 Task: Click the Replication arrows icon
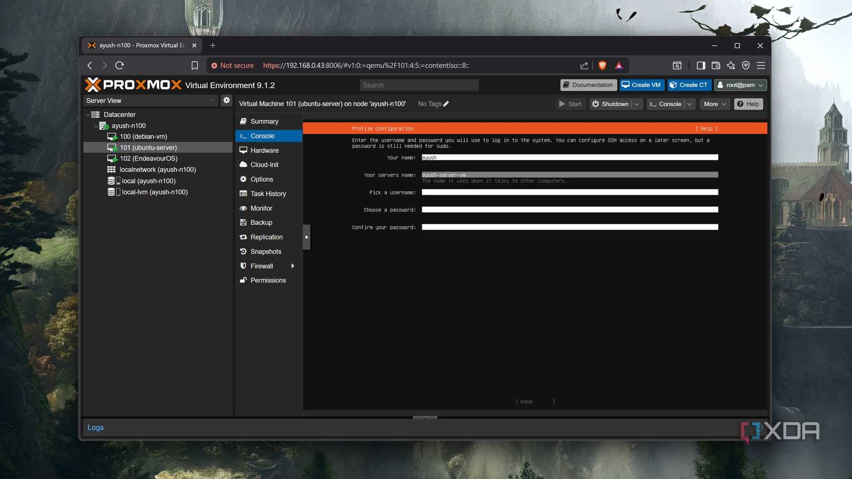(x=244, y=237)
